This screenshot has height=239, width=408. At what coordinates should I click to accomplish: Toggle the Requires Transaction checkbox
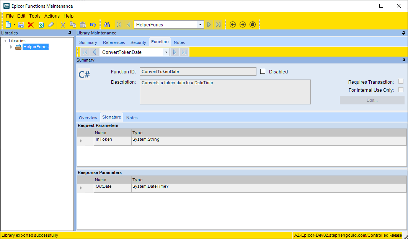[x=401, y=82]
